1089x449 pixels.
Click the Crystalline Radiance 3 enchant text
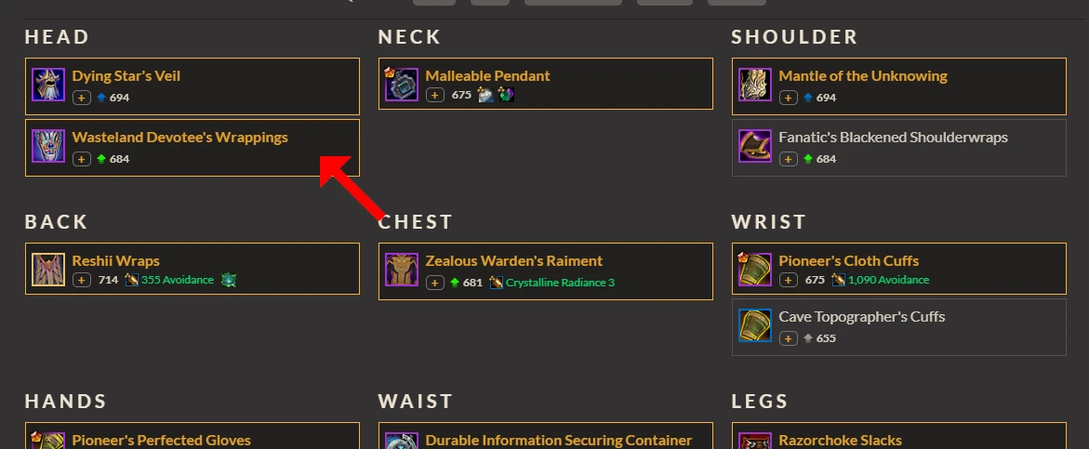560,283
